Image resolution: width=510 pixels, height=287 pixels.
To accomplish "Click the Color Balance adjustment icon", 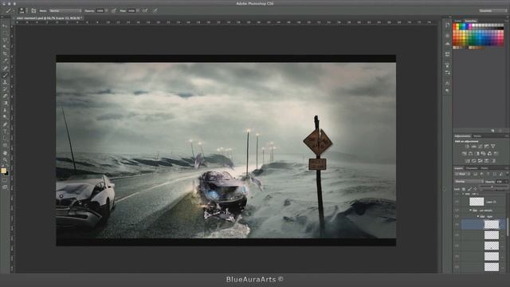I will (470, 154).
